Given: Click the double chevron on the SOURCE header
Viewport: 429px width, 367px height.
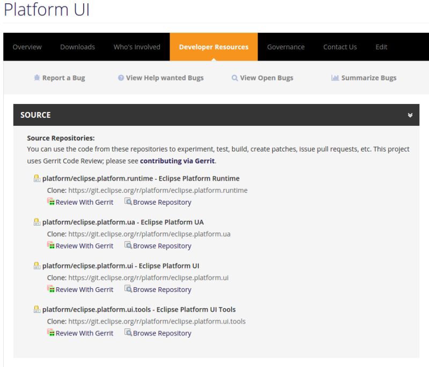Looking at the screenshot, I should pyautogui.click(x=410, y=114).
